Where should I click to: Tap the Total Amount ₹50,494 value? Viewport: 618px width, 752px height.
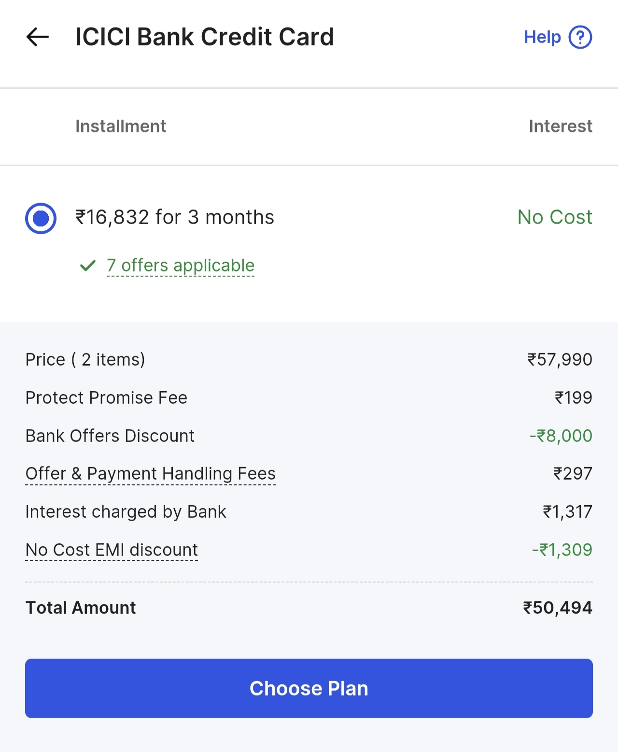(557, 608)
